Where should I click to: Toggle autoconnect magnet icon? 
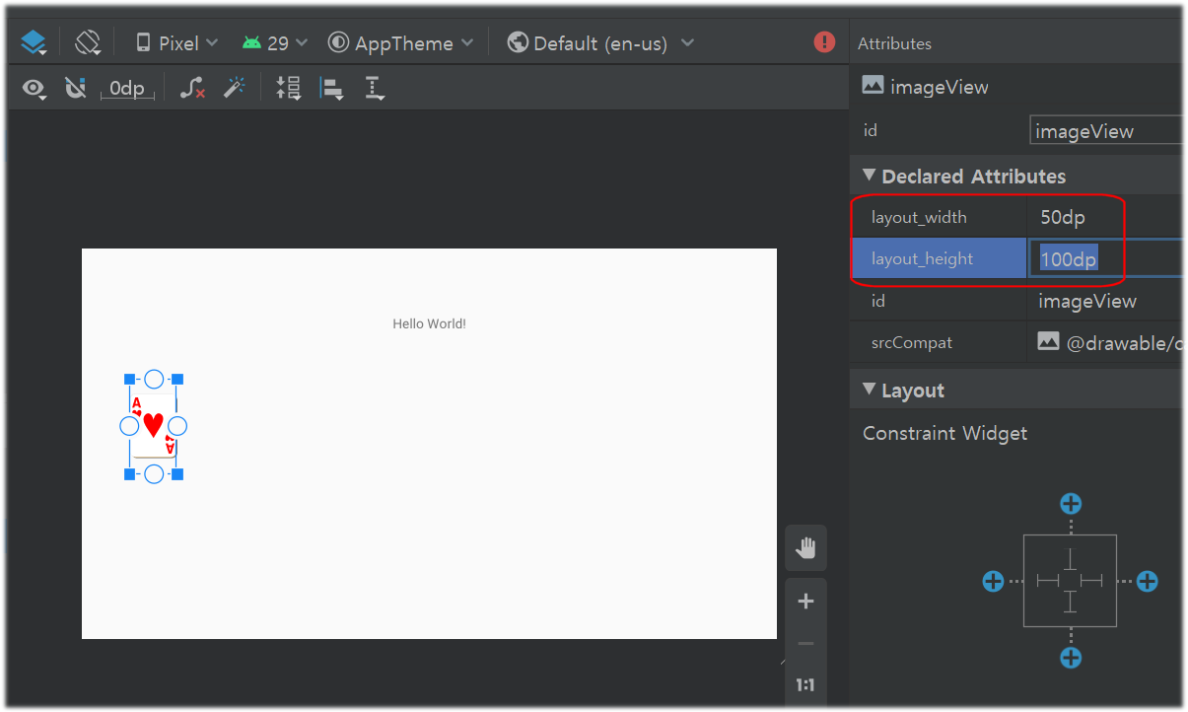coord(75,88)
